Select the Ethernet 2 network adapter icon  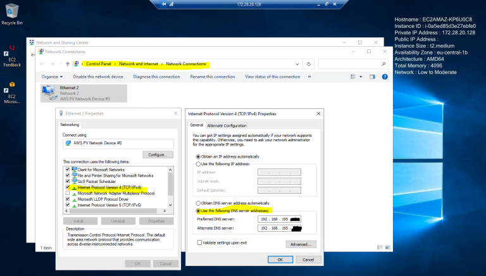click(48, 94)
